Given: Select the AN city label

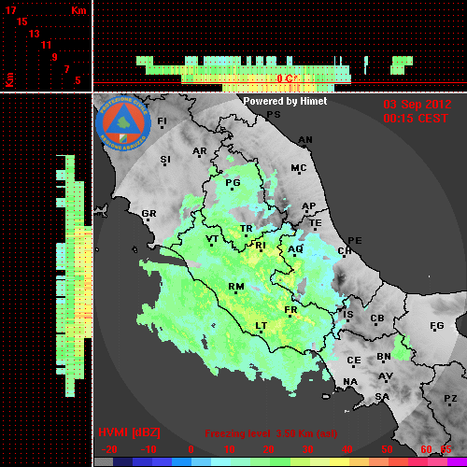Looking at the screenshot, I should click(305, 140).
